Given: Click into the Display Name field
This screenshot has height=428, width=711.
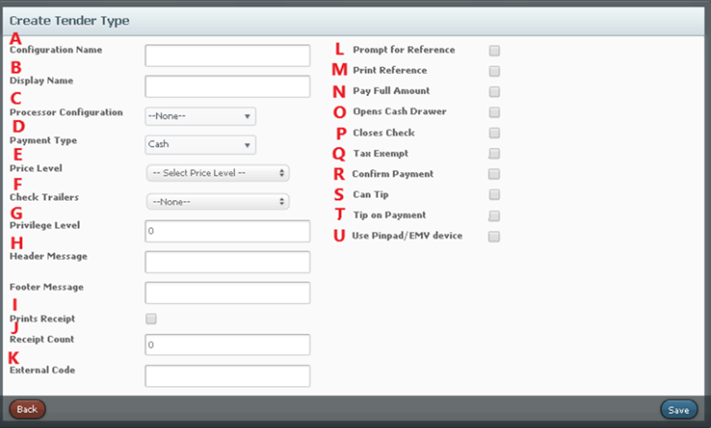Looking at the screenshot, I should click(x=227, y=86).
